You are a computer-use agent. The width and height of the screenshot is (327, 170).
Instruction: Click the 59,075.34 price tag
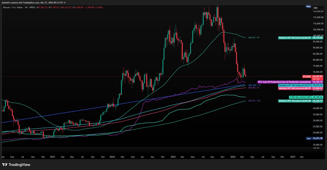point(318,85)
